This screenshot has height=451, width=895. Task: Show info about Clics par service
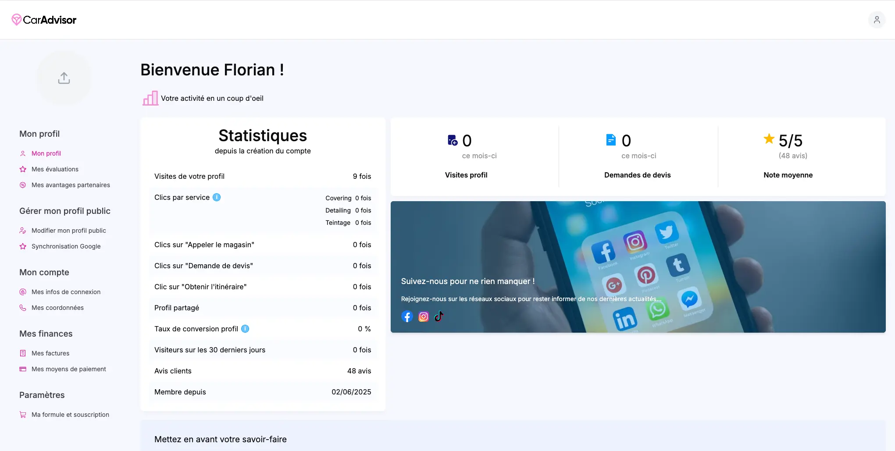click(217, 197)
